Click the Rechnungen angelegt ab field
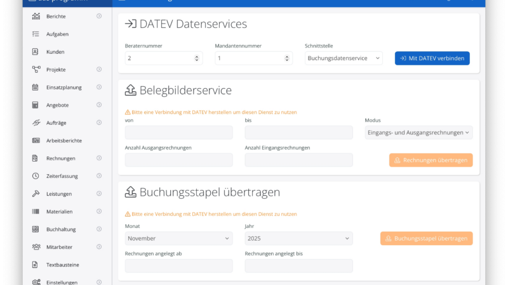The width and height of the screenshot is (508, 285). [179, 266]
